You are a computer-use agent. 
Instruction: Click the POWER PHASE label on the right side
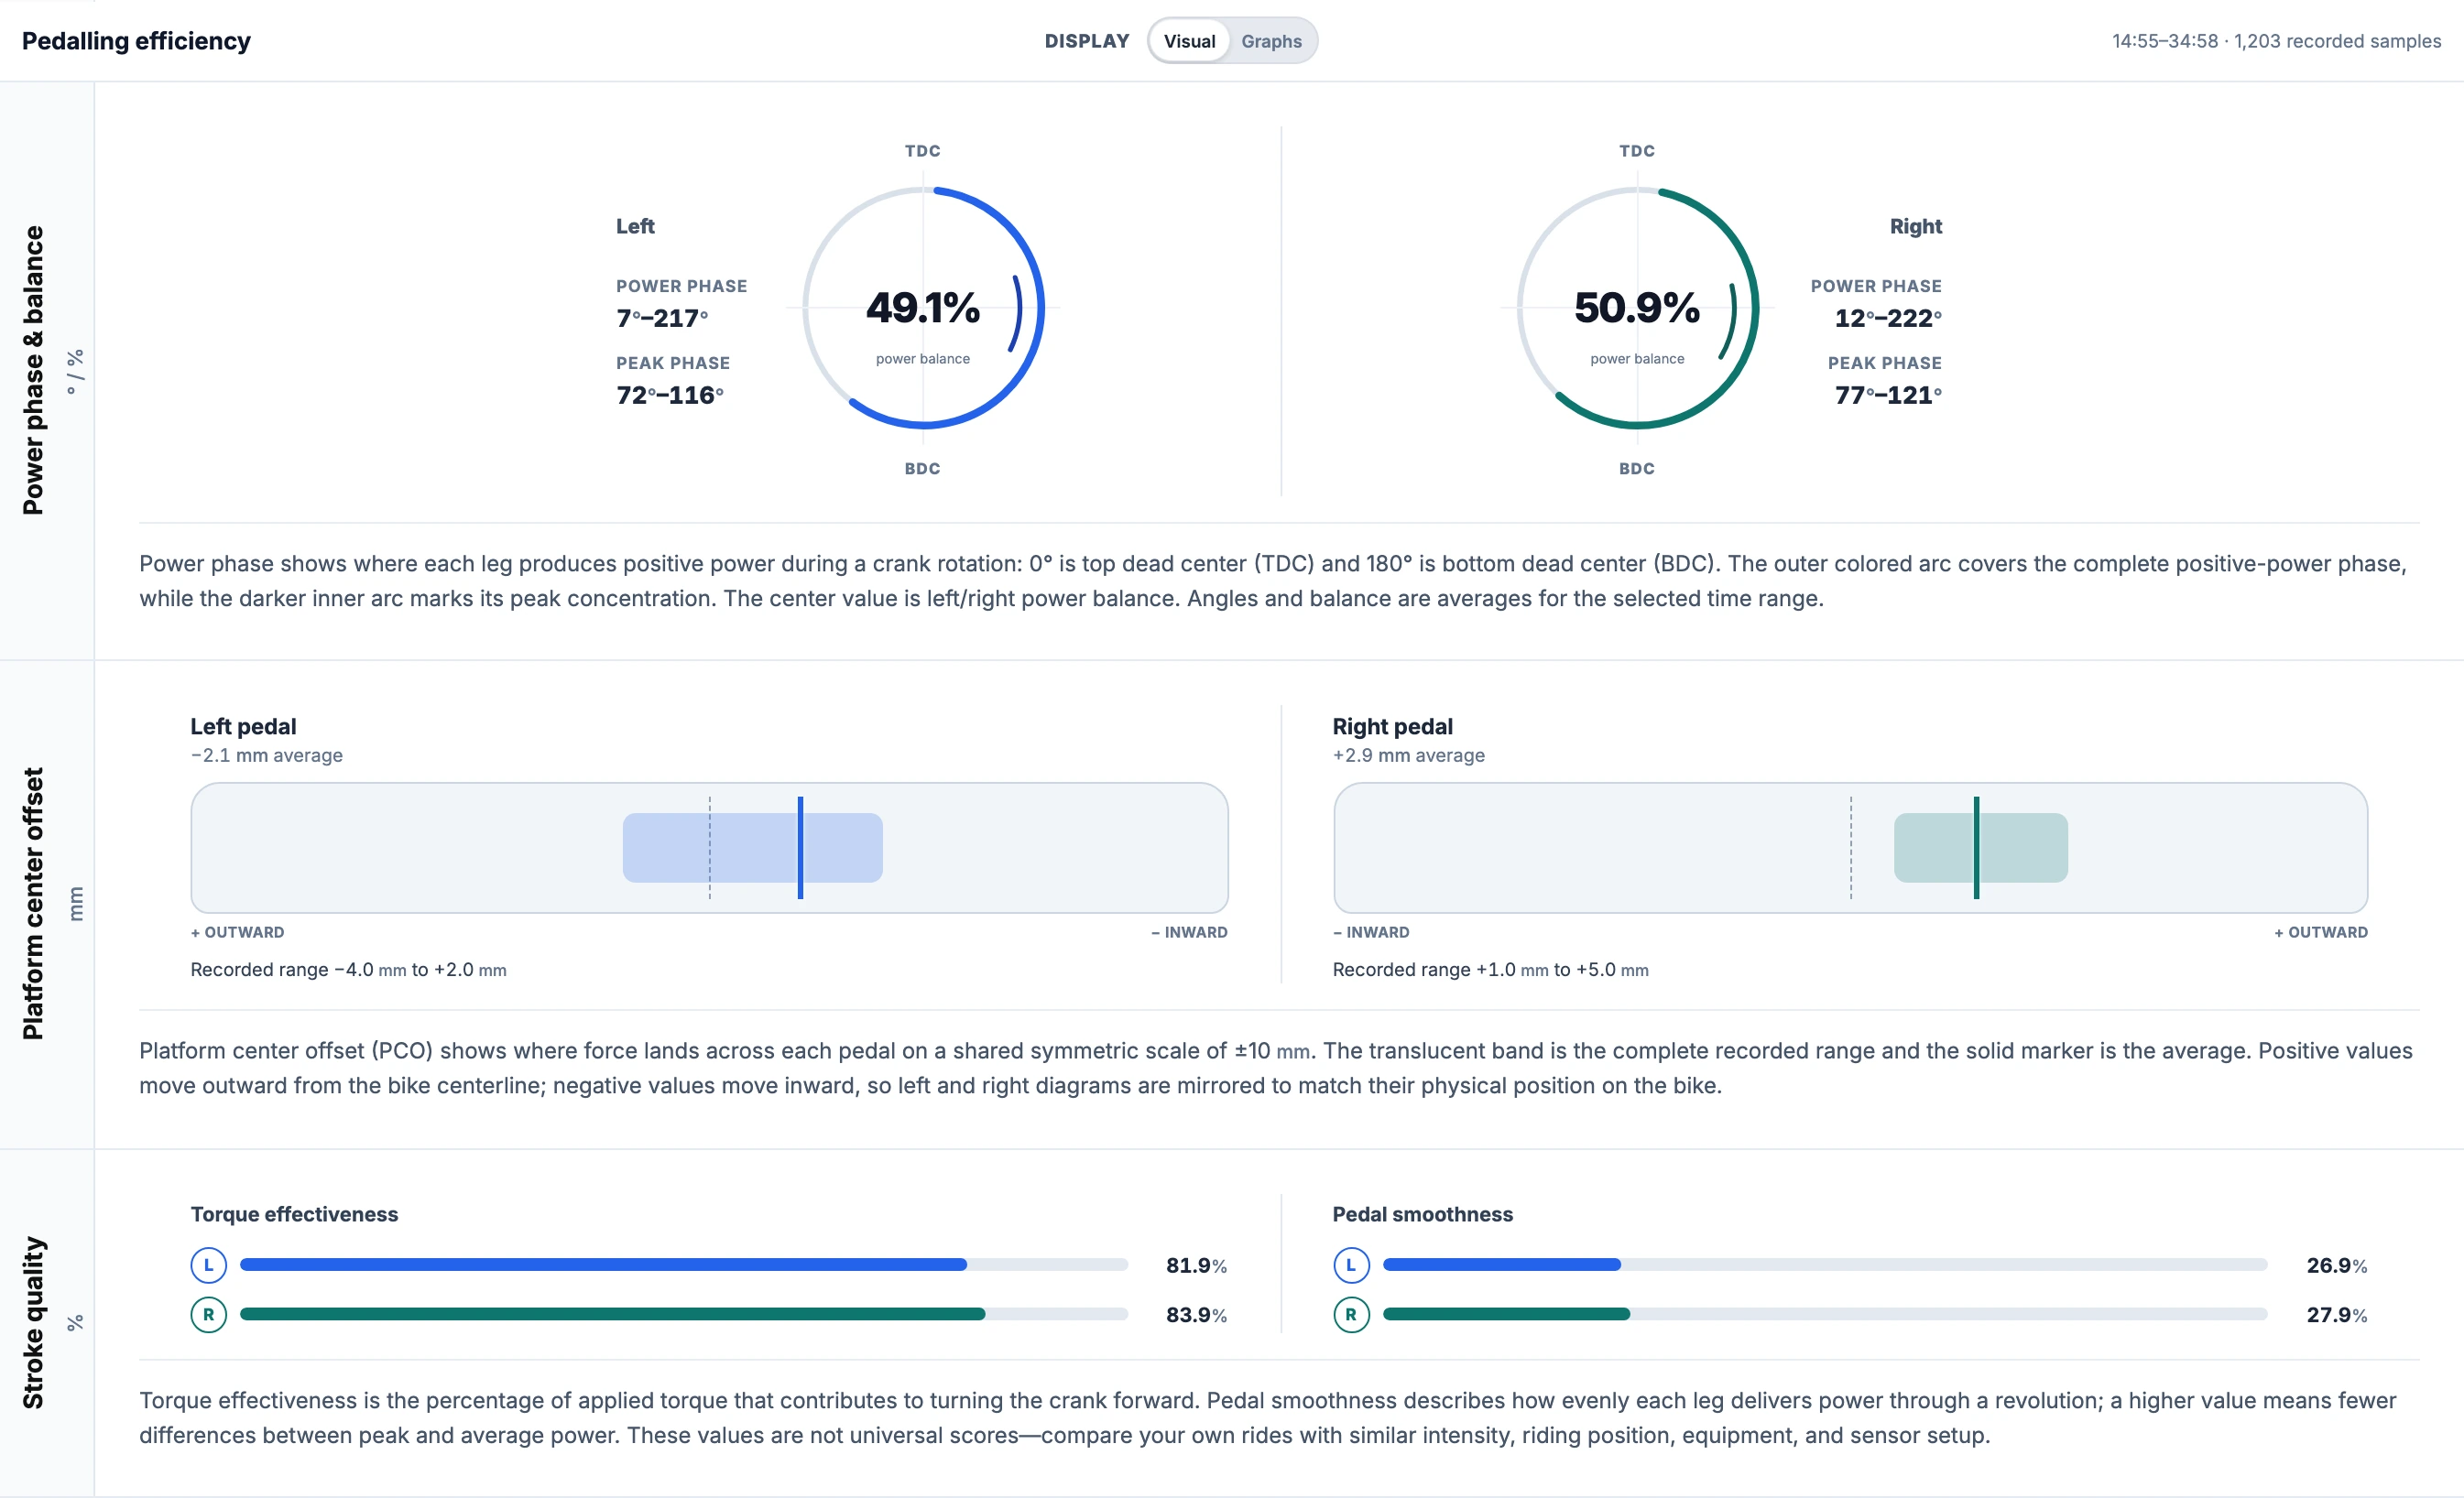point(1876,286)
